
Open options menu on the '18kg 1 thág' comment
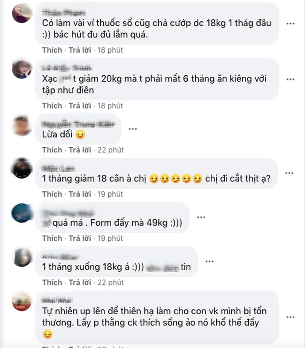(290, 24)
